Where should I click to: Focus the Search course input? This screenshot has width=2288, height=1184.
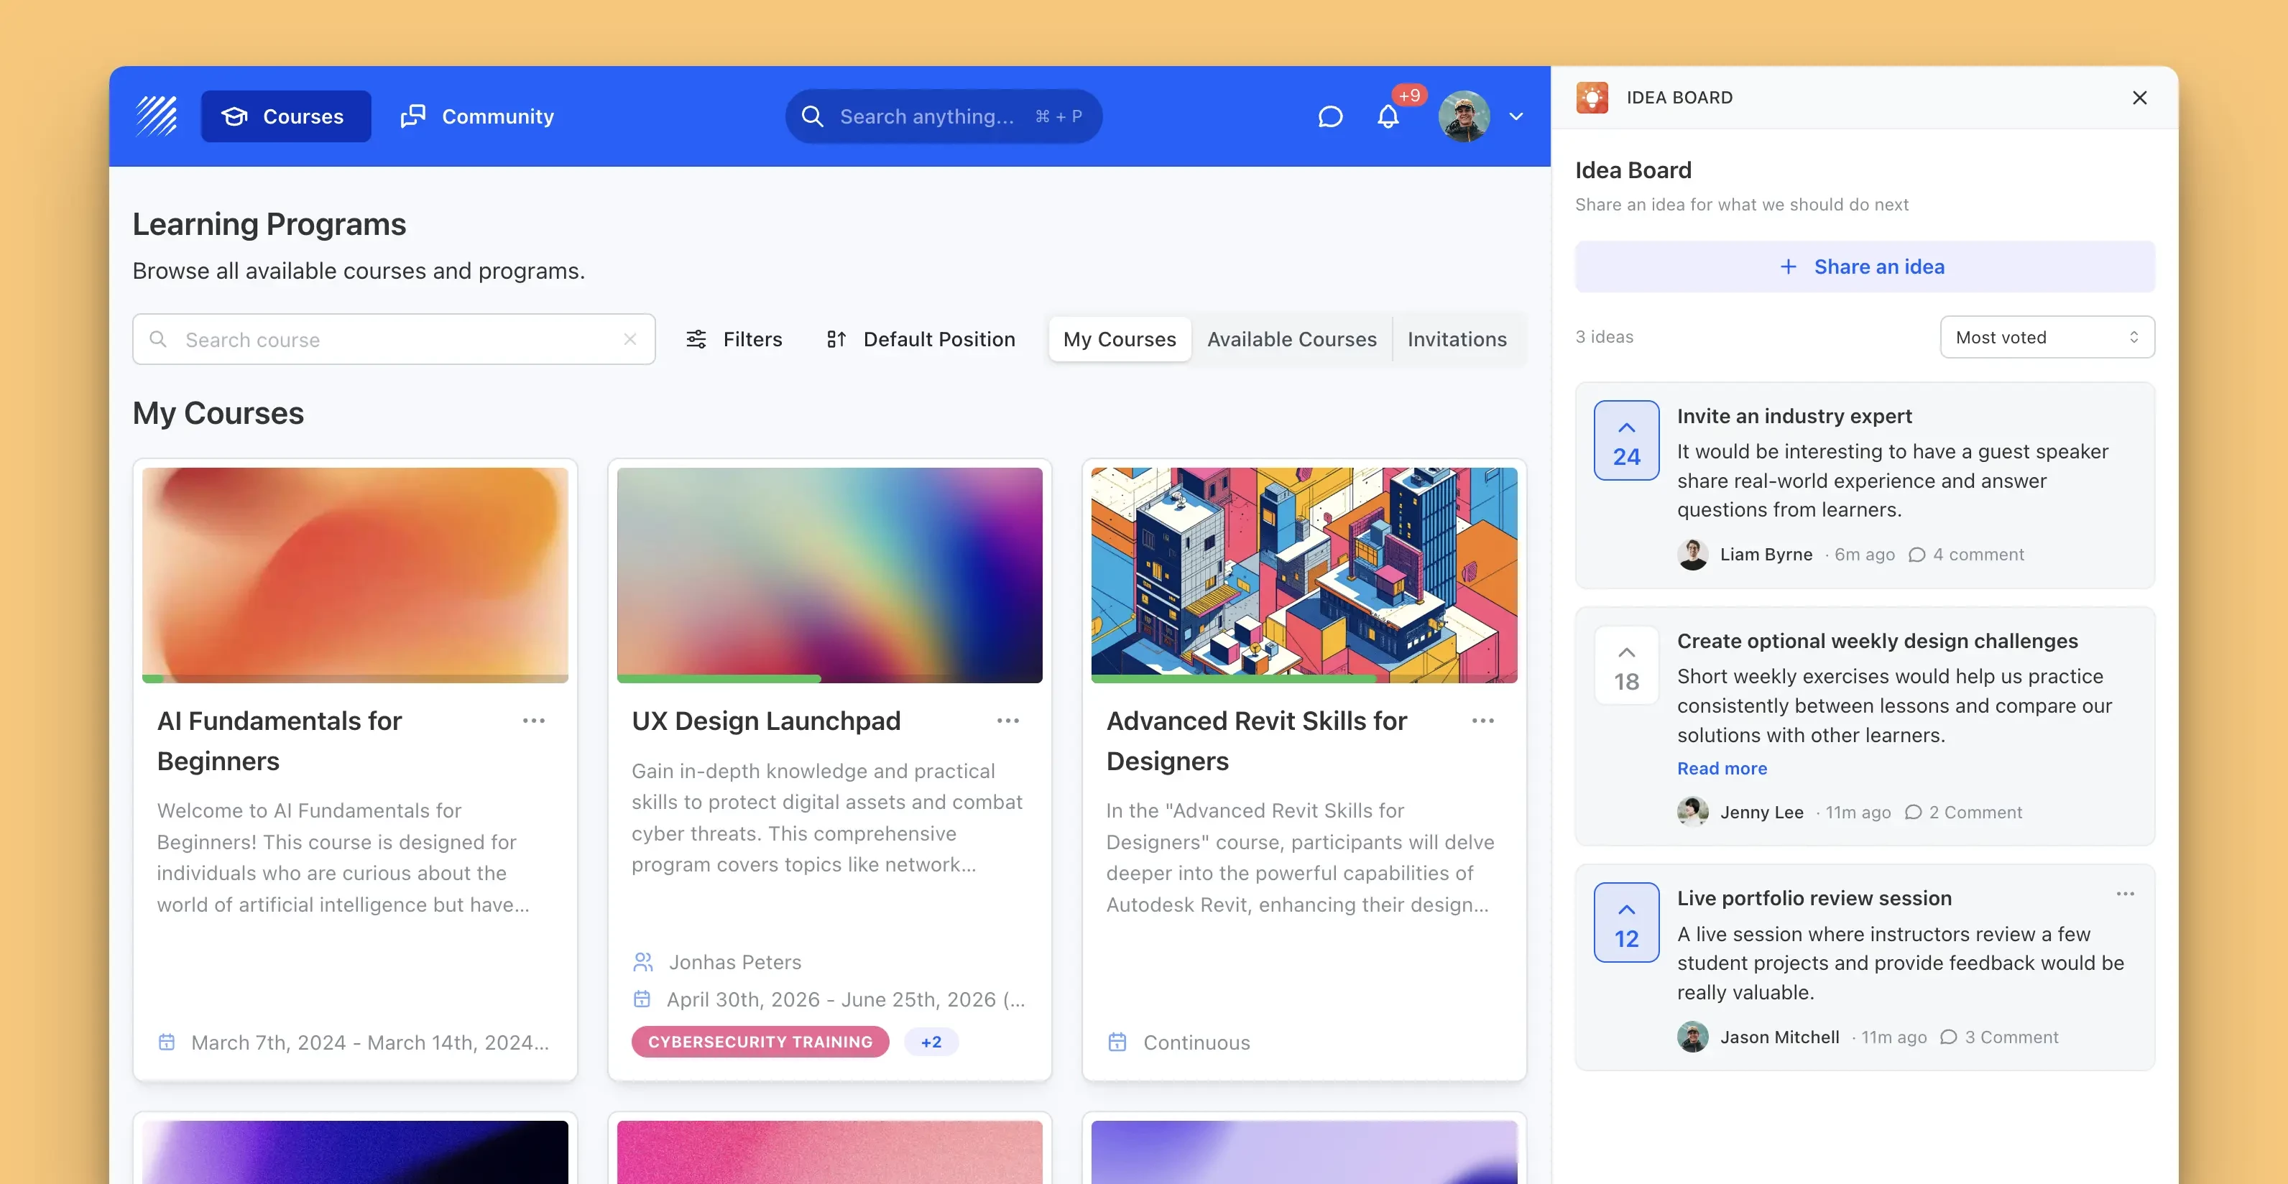pos(394,339)
